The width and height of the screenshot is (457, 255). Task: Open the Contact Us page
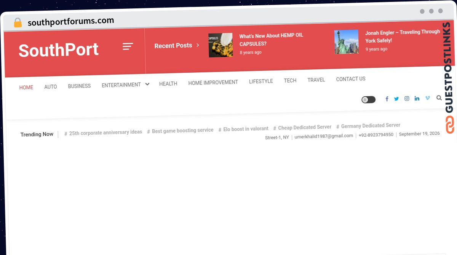351,79
